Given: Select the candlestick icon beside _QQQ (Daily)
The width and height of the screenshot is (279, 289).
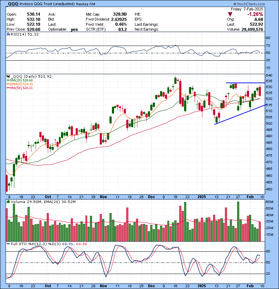Looking at the screenshot, I should click(x=8, y=76).
